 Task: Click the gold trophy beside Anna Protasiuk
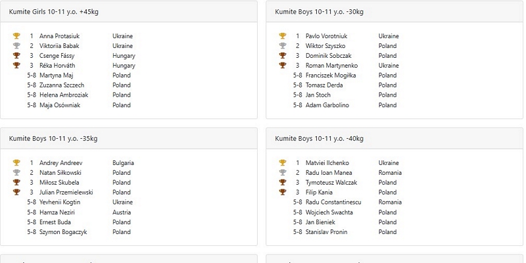pyautogui.click(x=16, y=36)
